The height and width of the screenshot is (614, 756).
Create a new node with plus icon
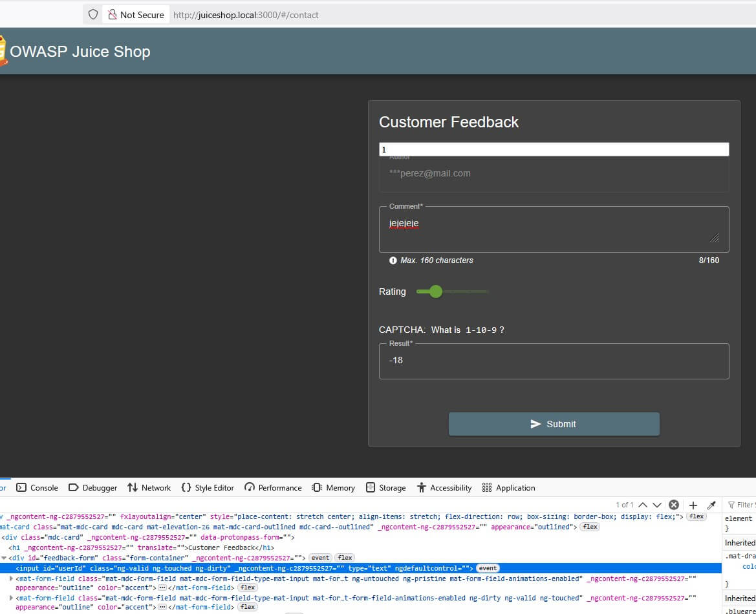693,505
